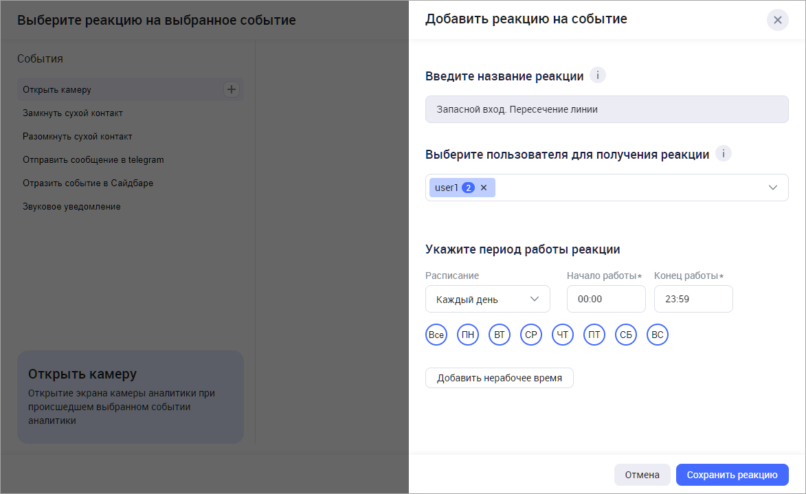Expand the user selection dropdown arrow
806x494 pixels.
click(773, 188)
